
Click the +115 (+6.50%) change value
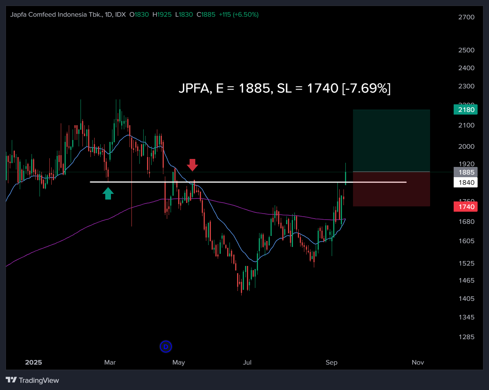239,14
